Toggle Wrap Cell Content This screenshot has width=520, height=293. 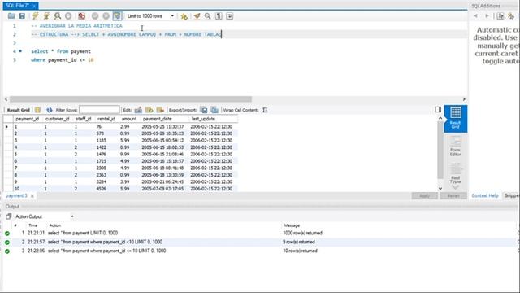coord(265,110)
